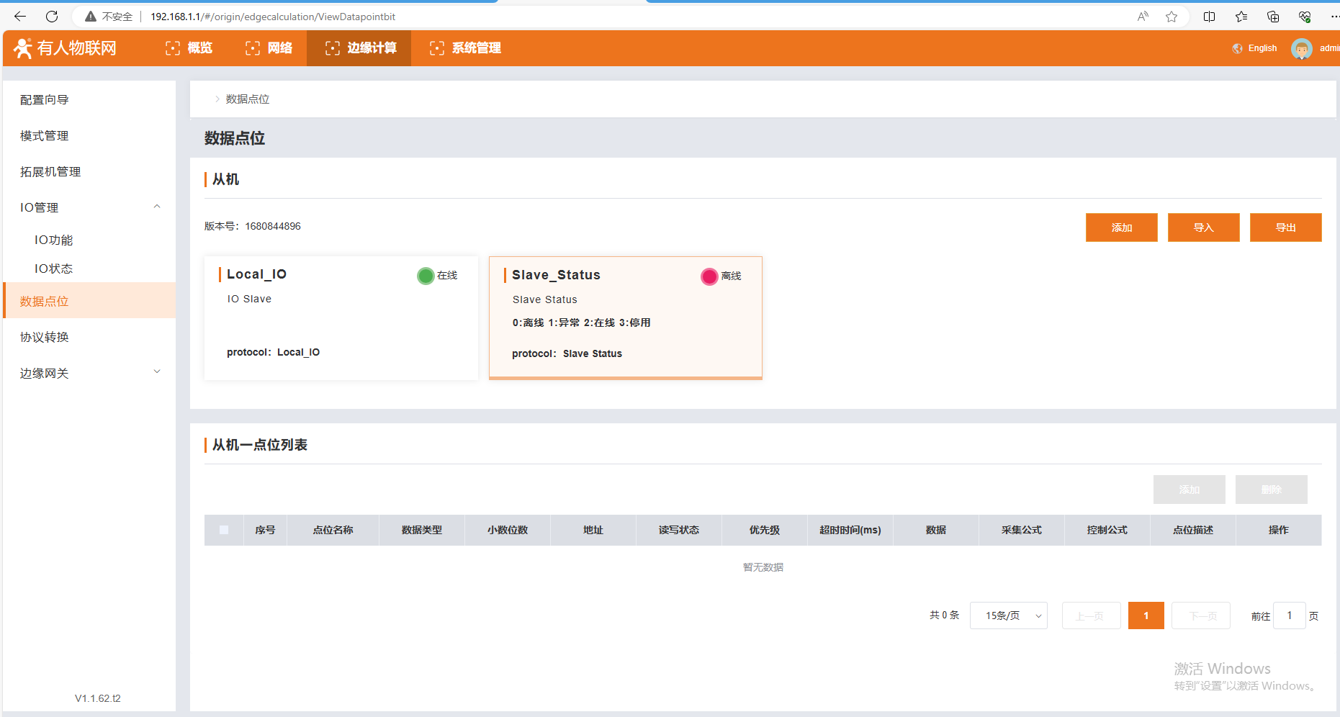Click the 下一页 next page button

coord(1201,615)
